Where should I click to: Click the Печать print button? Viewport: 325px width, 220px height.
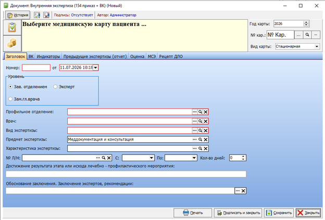[193, 213]
